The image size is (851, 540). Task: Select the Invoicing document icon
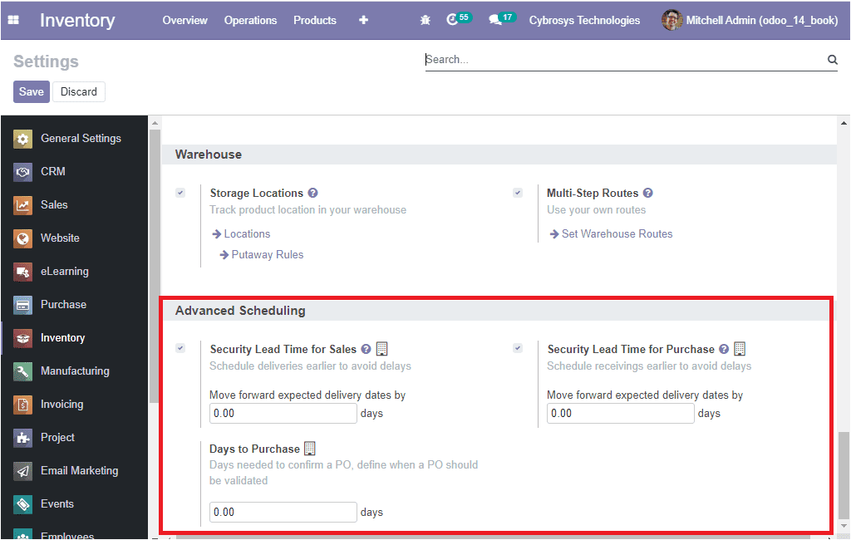pyautogui.click(x=22, y=405)
